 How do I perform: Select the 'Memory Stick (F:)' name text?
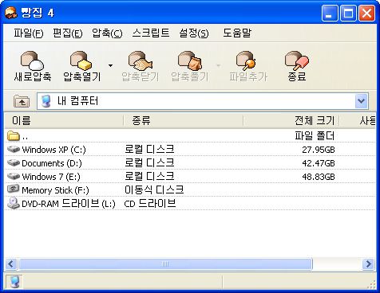tap(55, 190)
